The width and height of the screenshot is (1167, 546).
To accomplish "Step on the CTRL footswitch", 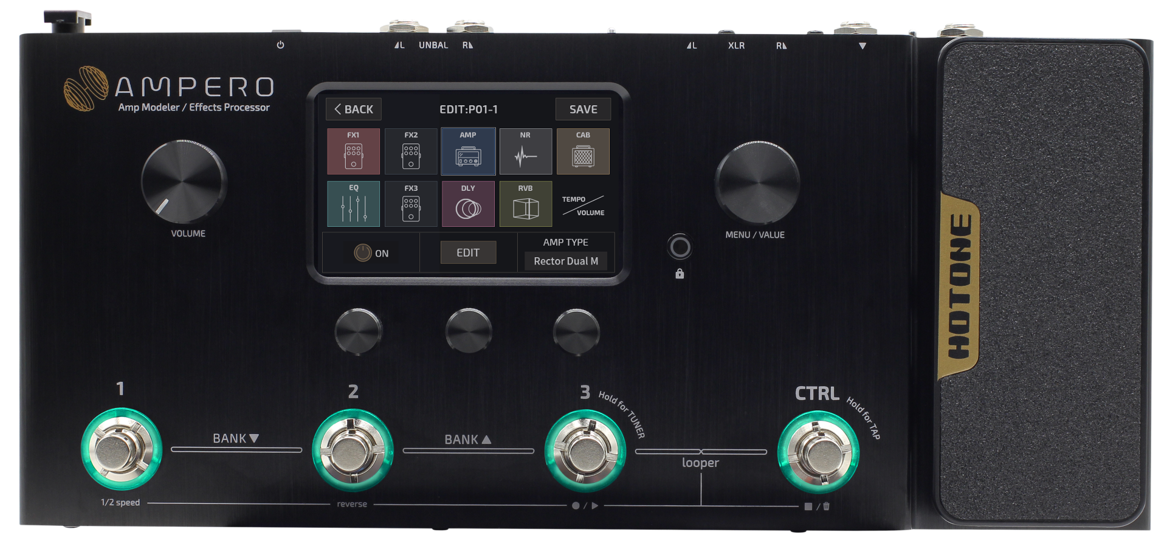I will (818, 452).
